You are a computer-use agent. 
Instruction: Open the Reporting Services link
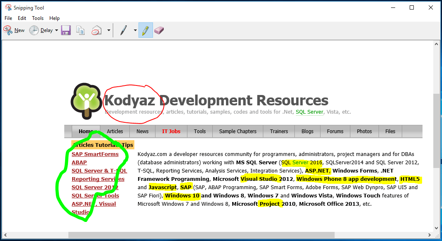(x=98, y=179)
